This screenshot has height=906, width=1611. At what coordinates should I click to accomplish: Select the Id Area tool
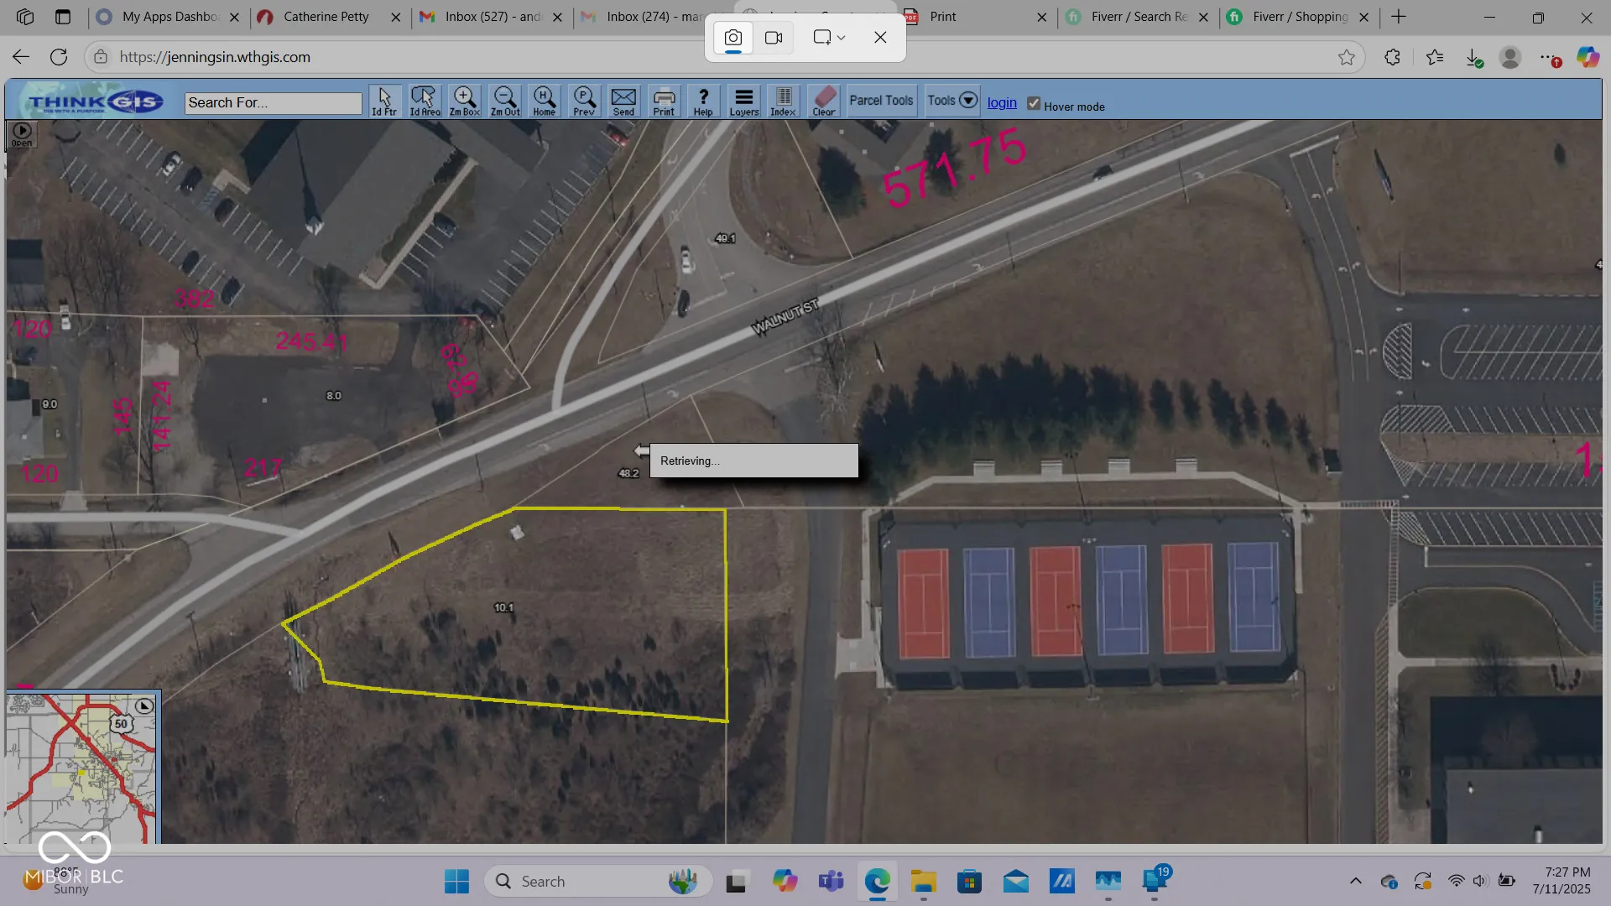pyautogui.click(x=425, y=101)
